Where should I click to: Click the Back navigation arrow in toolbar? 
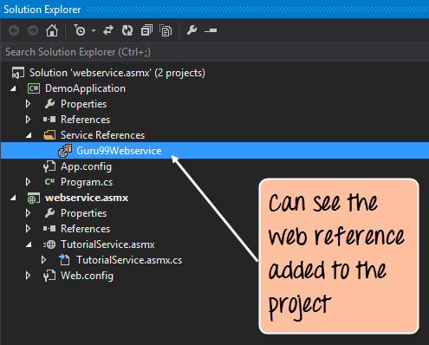click(14, 30)
